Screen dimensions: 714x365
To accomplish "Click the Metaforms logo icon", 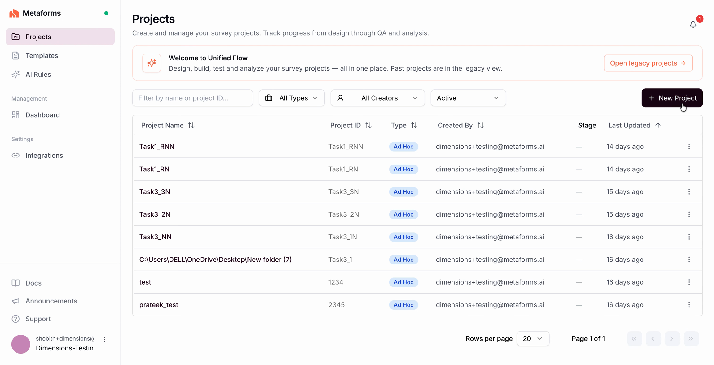I will click(x=14, y=13).
